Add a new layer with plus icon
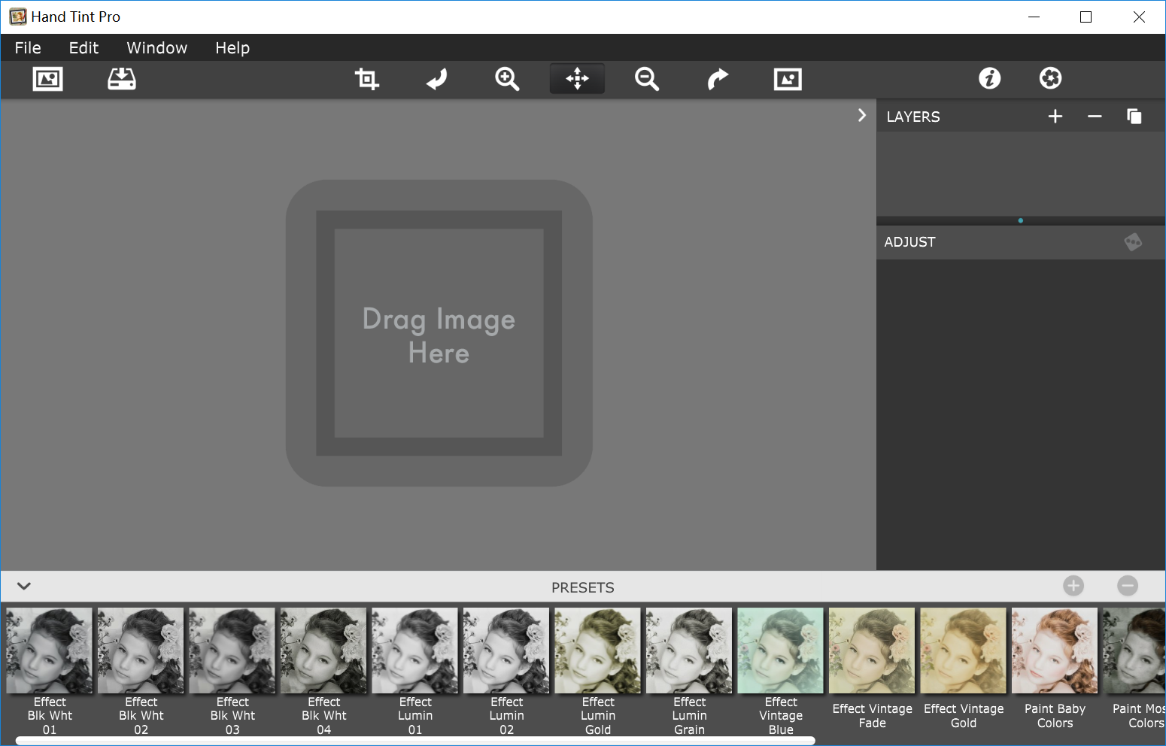This screenshot has width=1166, height=746. pyautogui.click(x=1055, y=117)
